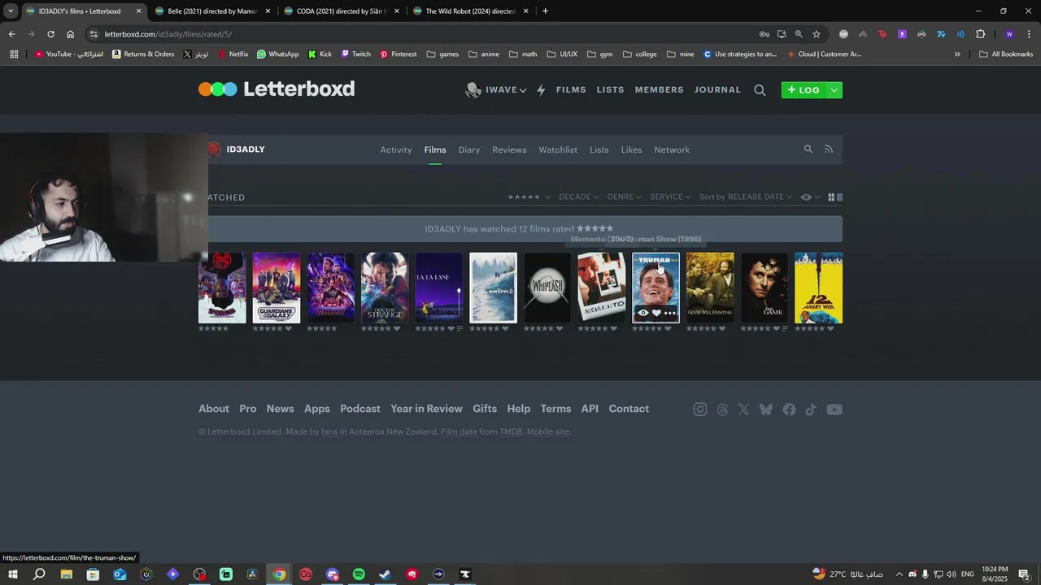Toggle watched eye on The Truman Show poster

(x=642, y=313)
